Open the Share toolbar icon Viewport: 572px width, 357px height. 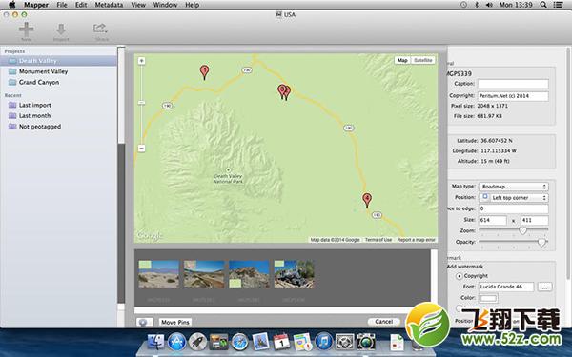[100, 29]
